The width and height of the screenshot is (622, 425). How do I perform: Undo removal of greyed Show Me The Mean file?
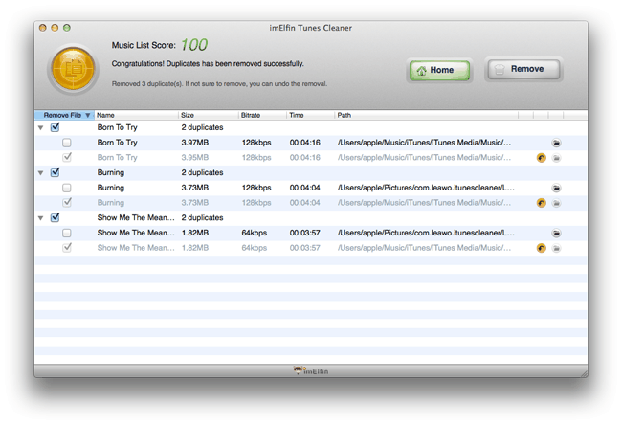(x=541, y=249)
